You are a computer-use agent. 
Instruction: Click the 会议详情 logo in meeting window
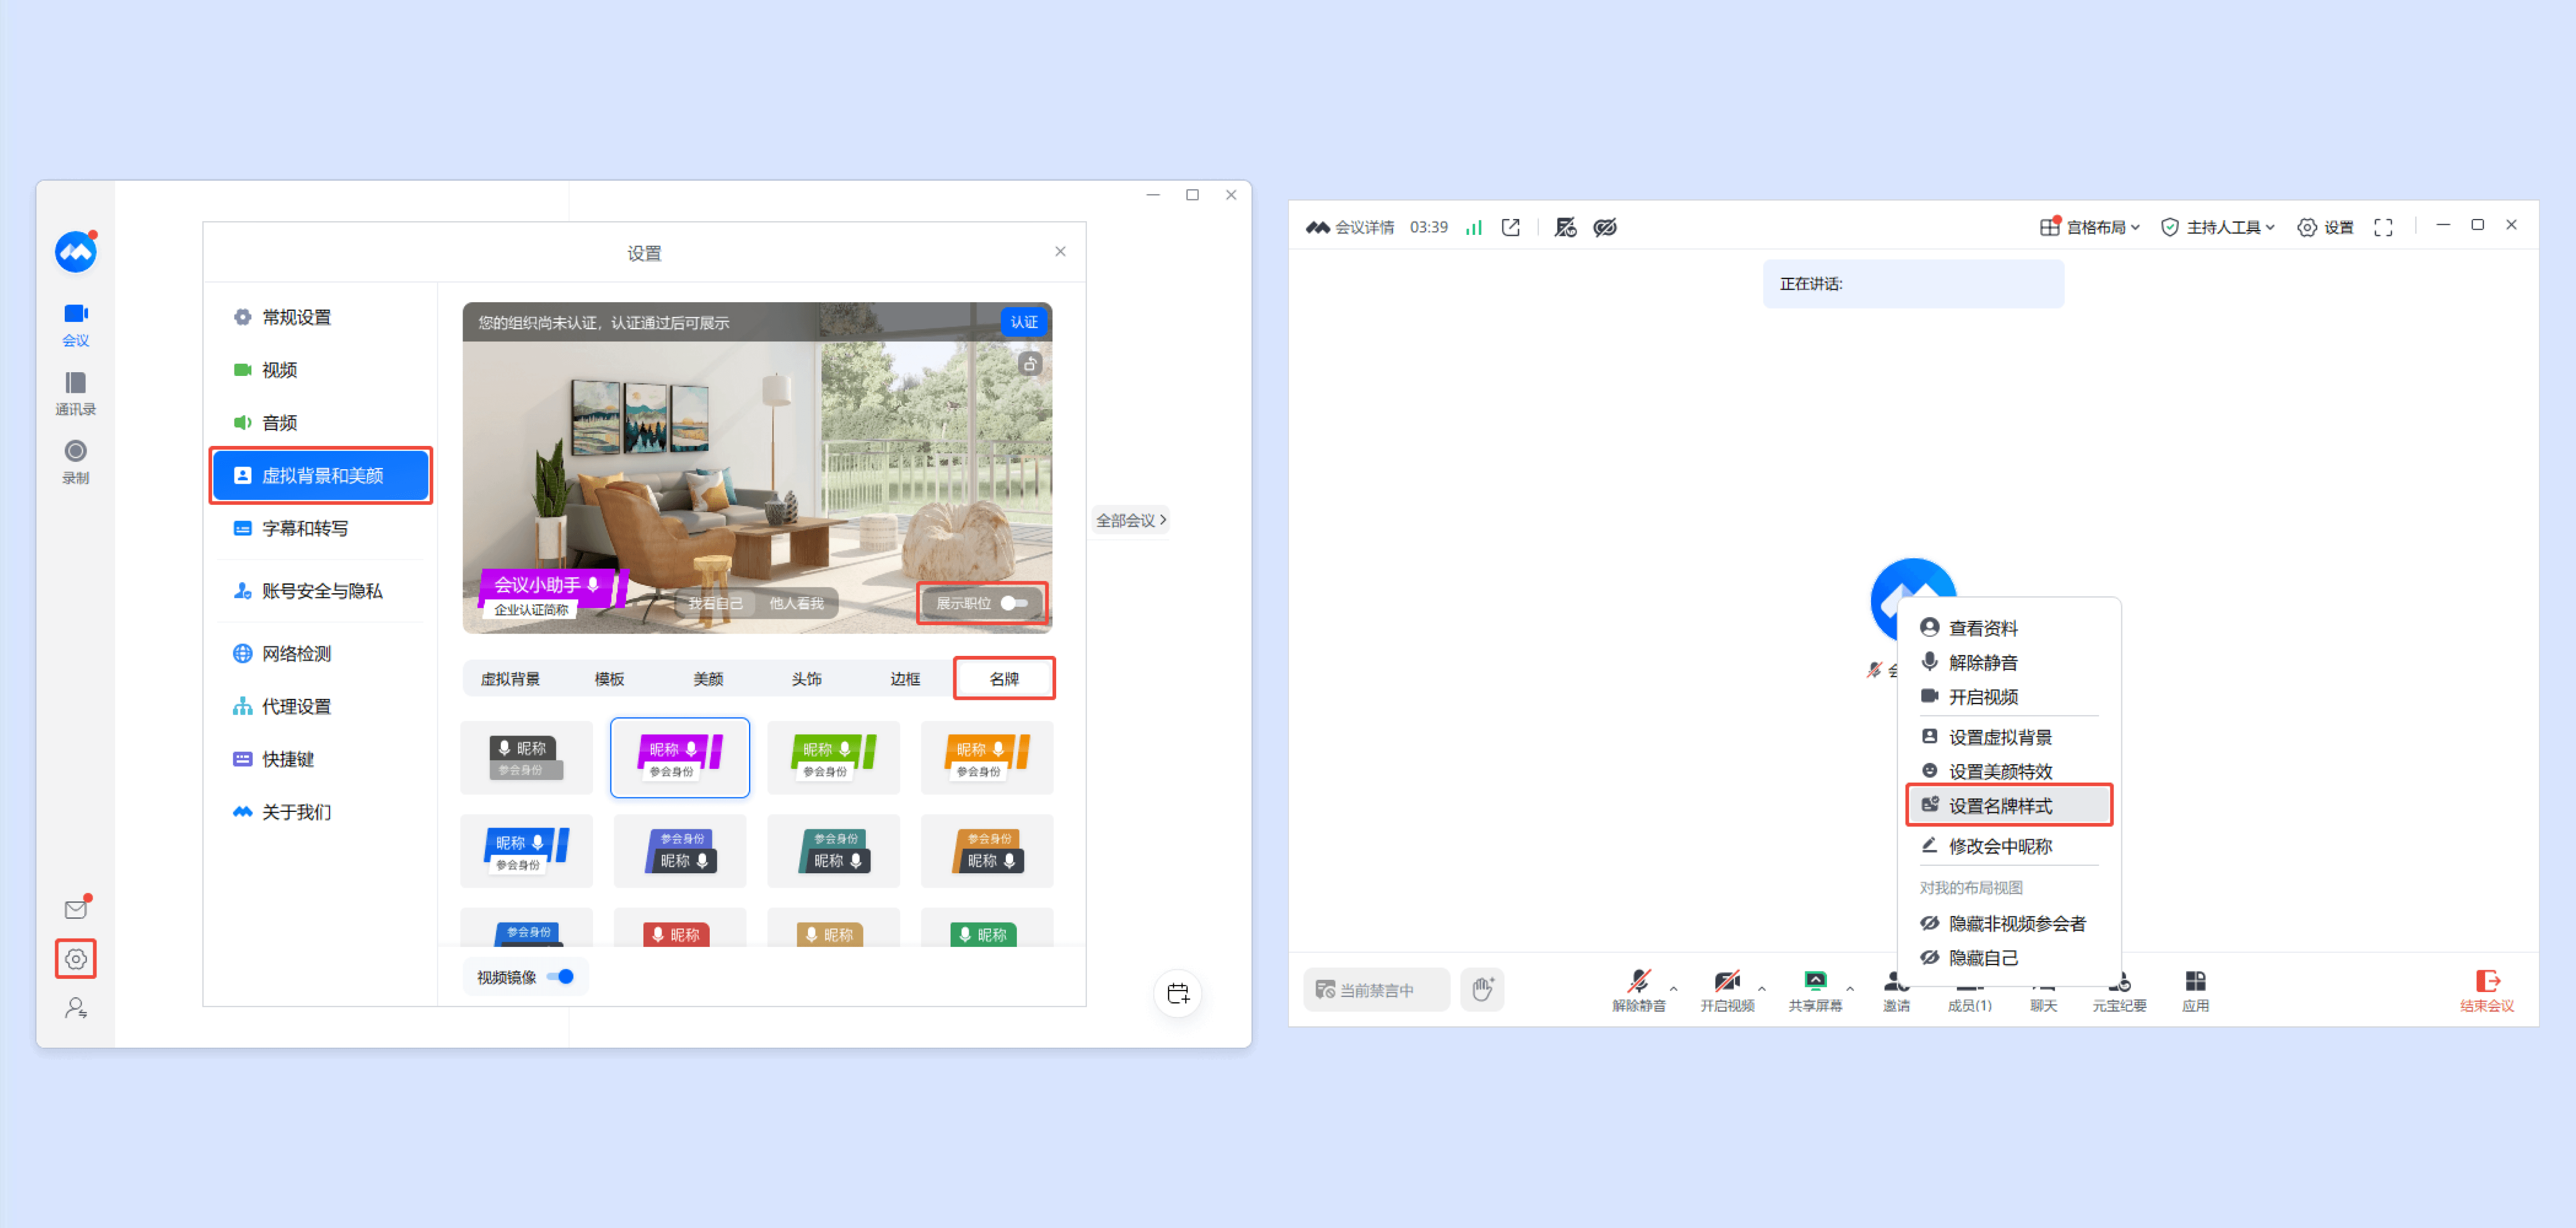pos(1350,228)
